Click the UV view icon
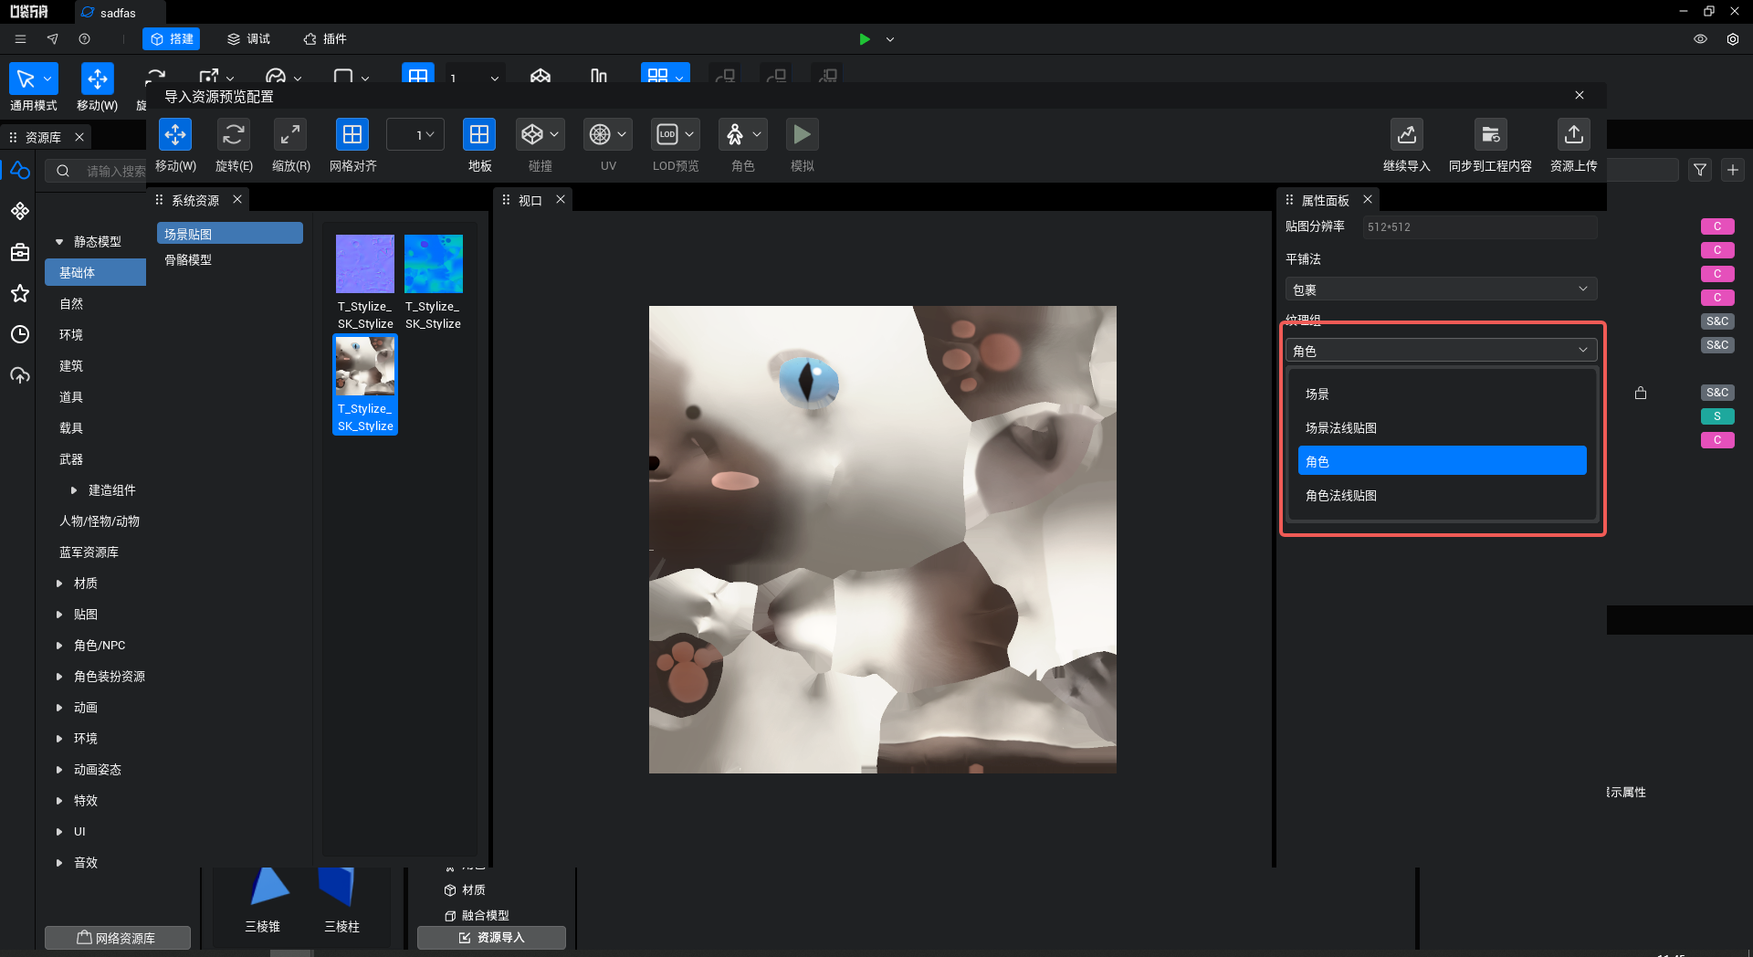The height and width of the screenshot is (957, 1753). pyautogui.click(x=600, y=135)
